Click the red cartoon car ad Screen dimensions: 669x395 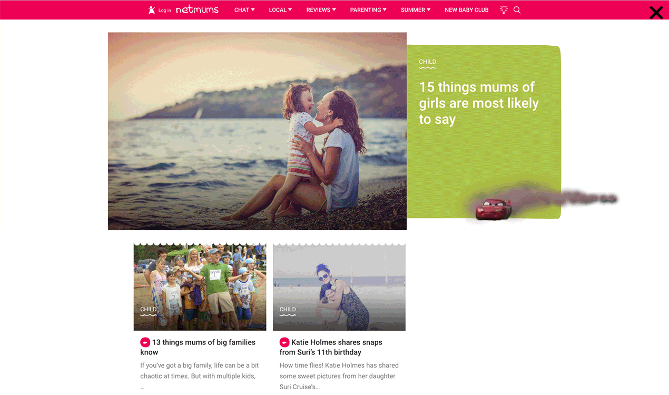pyautogui.click(x=494, y=209)
